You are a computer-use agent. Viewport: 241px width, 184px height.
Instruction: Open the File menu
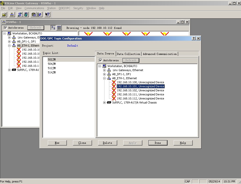(3, 8)
